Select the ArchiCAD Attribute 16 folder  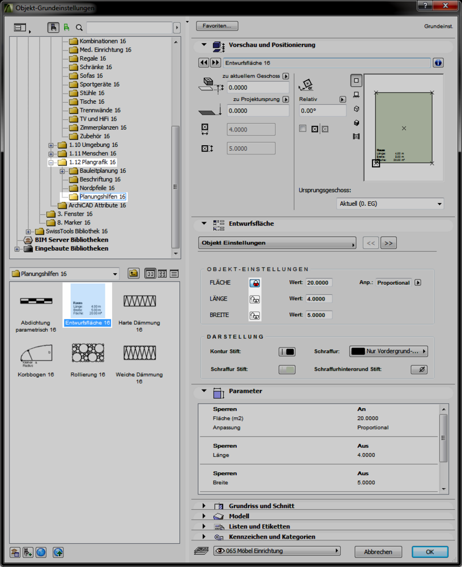[97, 205]
